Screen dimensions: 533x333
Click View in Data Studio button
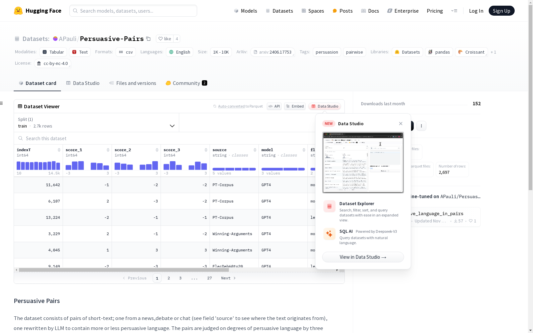pos(363,257)
